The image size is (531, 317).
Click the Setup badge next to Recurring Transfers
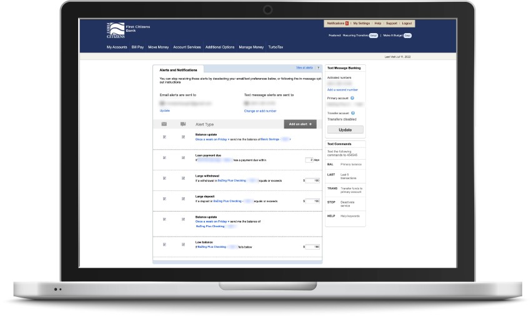pos(374,36)
